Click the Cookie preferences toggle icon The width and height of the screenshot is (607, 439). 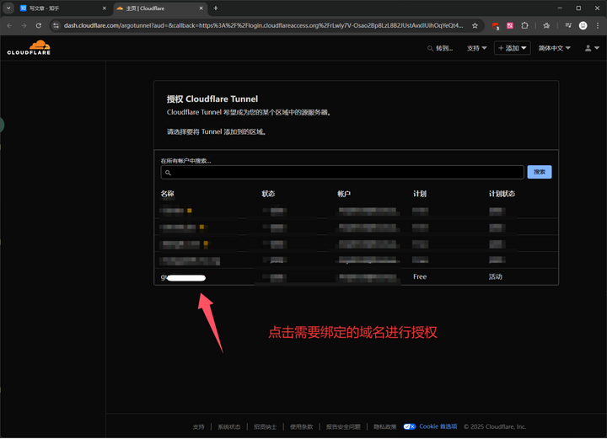coord(409,426)
